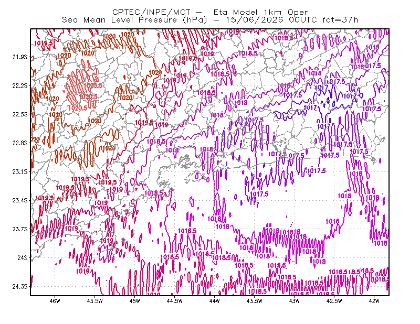The image size is (420, 324).
Task: Select the 23.1S latitude label
Action: tap(20, 171)
